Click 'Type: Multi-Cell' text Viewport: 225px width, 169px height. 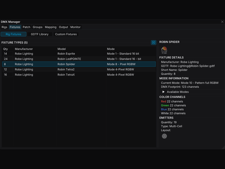click(171, 126)
